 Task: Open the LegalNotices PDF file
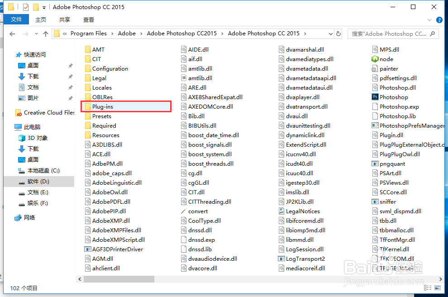pyautogui.click(x=299, y=211)
